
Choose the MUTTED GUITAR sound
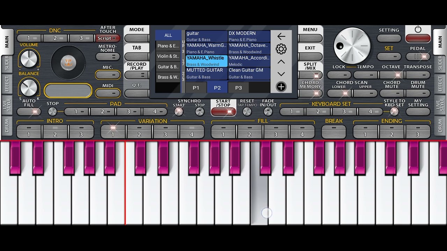click(206, 74)
